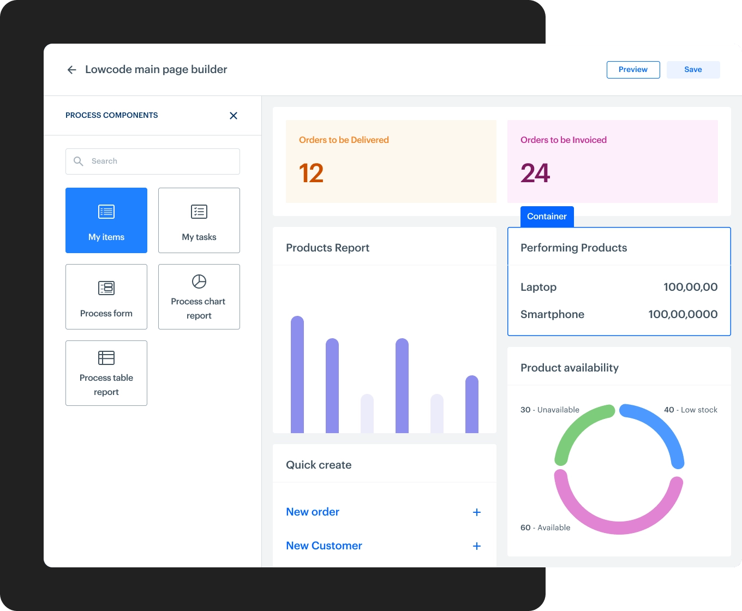
Task: Select the Orders to be Invoiced card
Action: pos(612,161)
